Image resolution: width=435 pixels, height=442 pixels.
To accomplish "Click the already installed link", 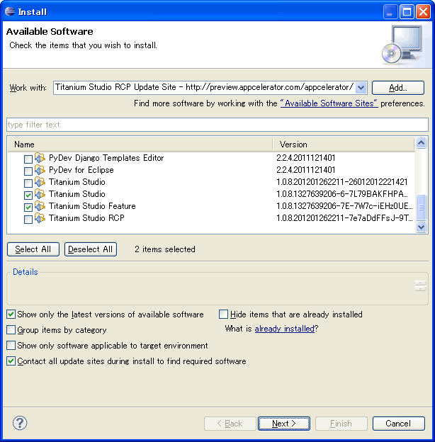I will tap(285, 329).
